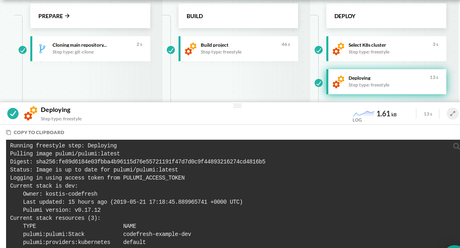Click COPY TO CLIPBOARD
This screenshot has height=248, width=460.
tap(35, 132)
